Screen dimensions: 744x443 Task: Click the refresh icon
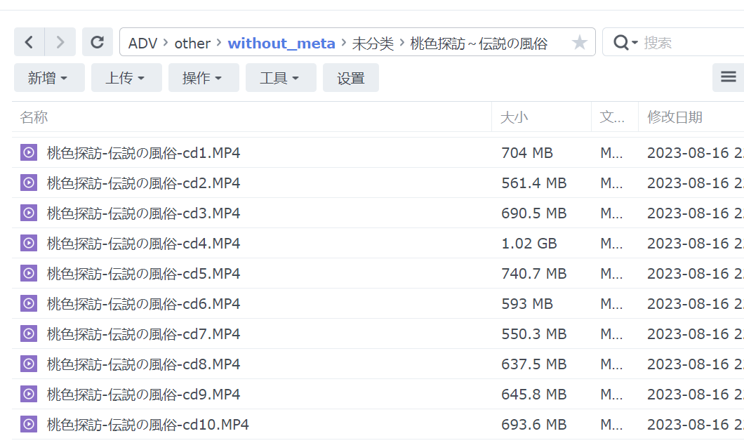[x=98, y=42]
